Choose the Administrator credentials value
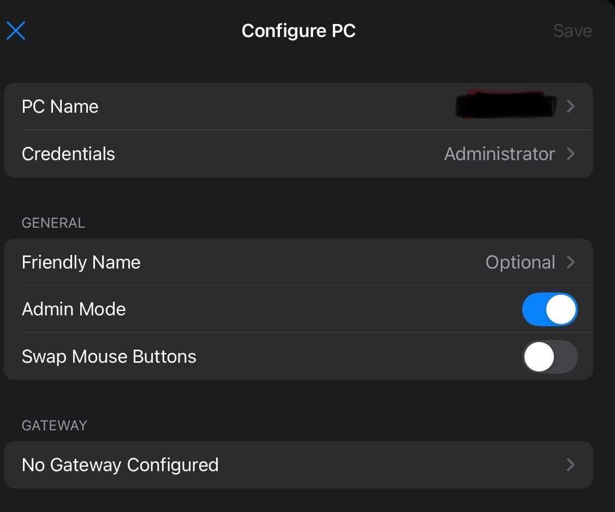Screen dimensions: 615x512 (499, 154)
